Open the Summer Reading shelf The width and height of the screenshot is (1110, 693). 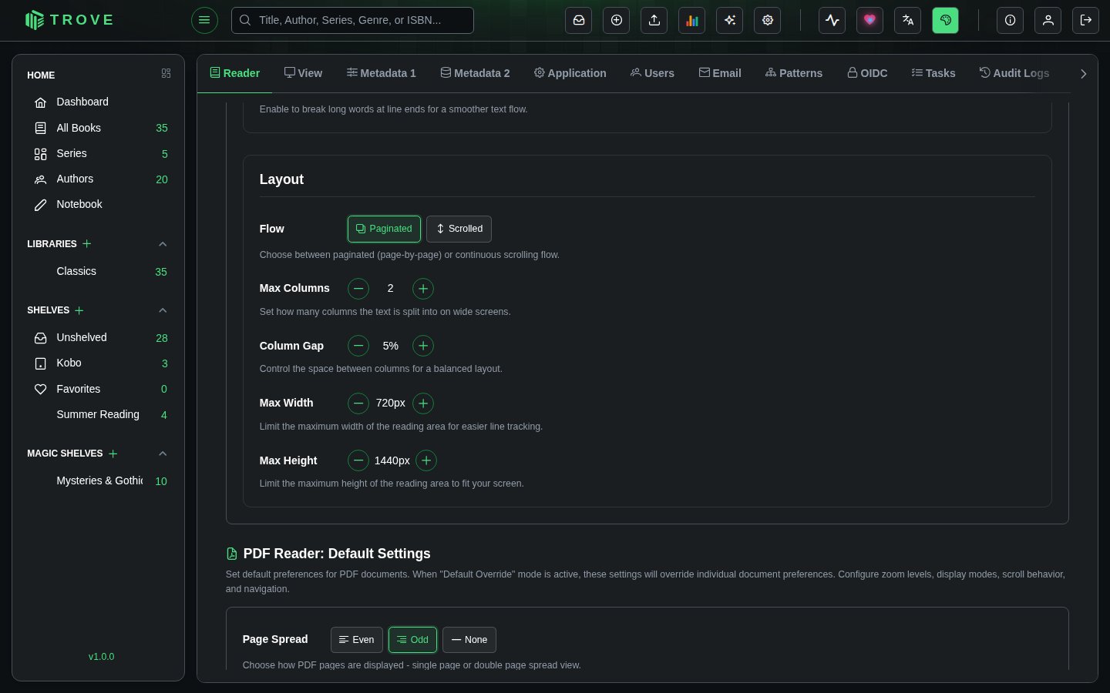point(98,414)
